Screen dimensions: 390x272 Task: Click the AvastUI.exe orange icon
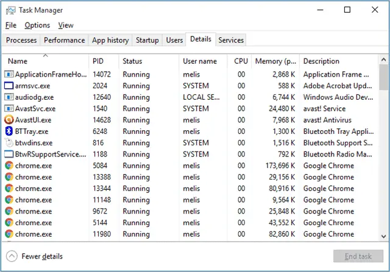(9, 120)
